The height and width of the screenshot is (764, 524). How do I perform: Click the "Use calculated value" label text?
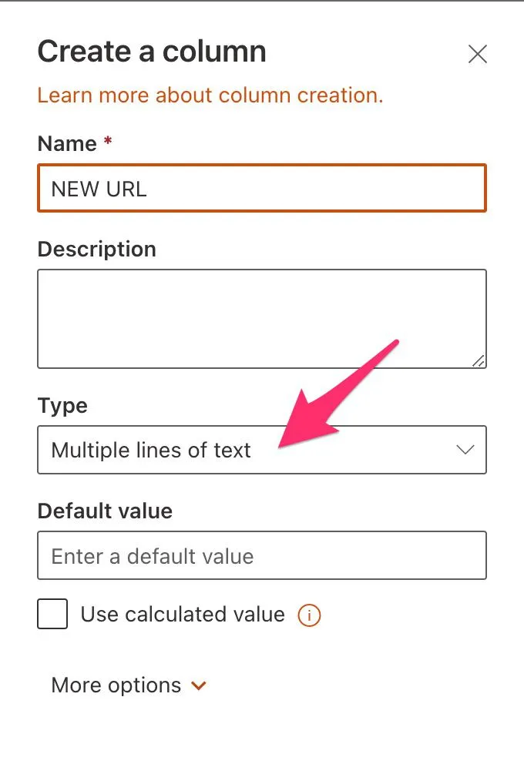click(x=183, y=615)
